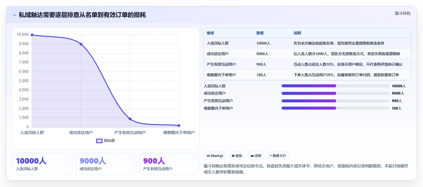Click the 入选目标人群 progress bar
Image resolution: width=423 pixels, height=187 pixels.
(335, 86)
